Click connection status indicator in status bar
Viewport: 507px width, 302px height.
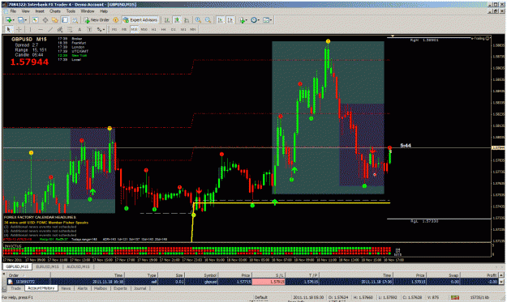[454, 297]
